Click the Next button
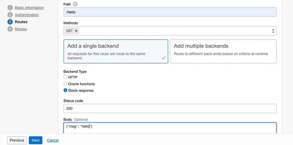This screenshot has width=293, height=145. (x=35, y=140)
